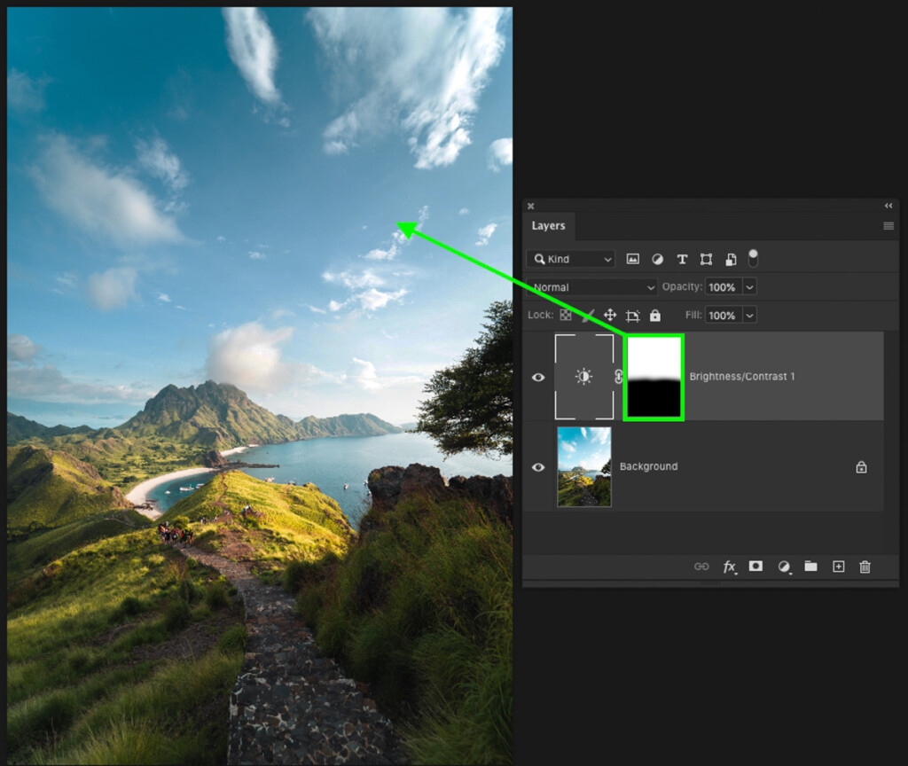Hide the Brightness/Contrast 1 layer
This screenshot has width=908, height=766.
tap(538, 377)
